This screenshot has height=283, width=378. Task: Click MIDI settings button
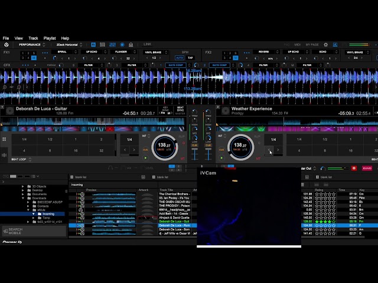[297, 45]
